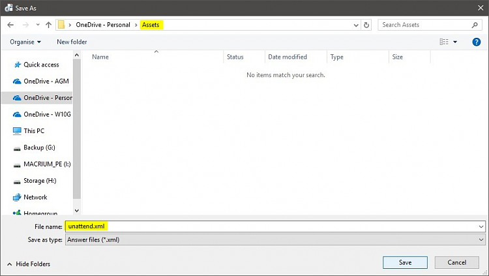Image resolution: width=489 pixels, height=276 pixels.
Task: Select Assets in address path
Action: pos(151,25)
